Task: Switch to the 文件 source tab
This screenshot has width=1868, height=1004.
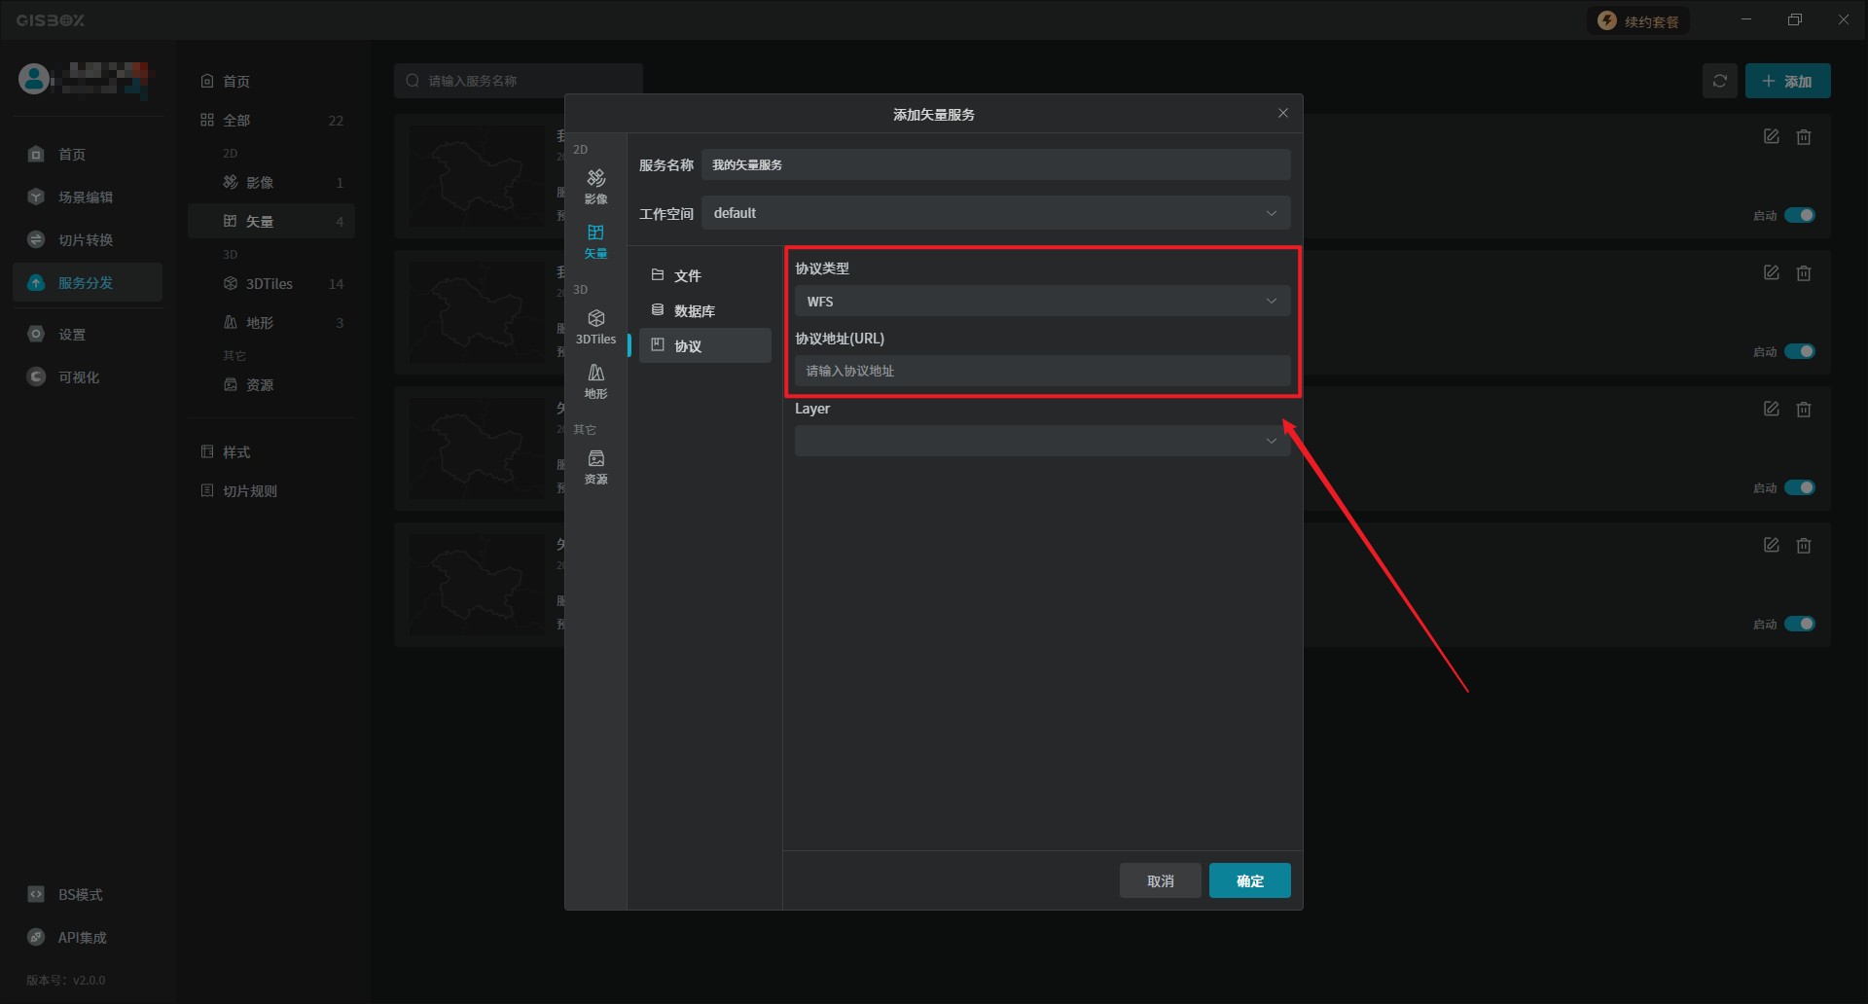Action: coord(687,276)
